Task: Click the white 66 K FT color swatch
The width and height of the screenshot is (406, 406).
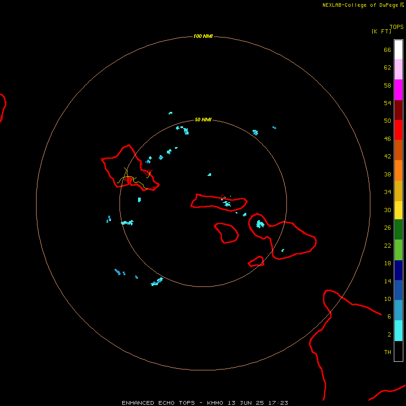Action: tap(398, 50)
